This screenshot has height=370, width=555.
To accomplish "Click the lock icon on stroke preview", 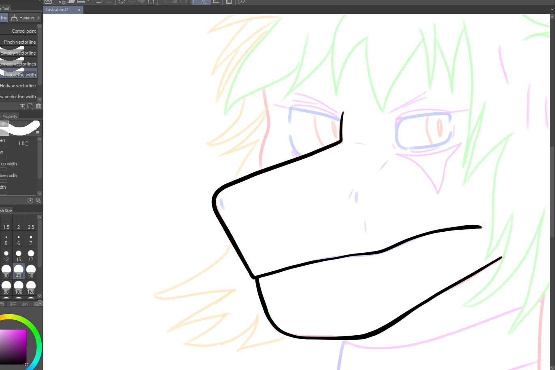I will [38, 131].
